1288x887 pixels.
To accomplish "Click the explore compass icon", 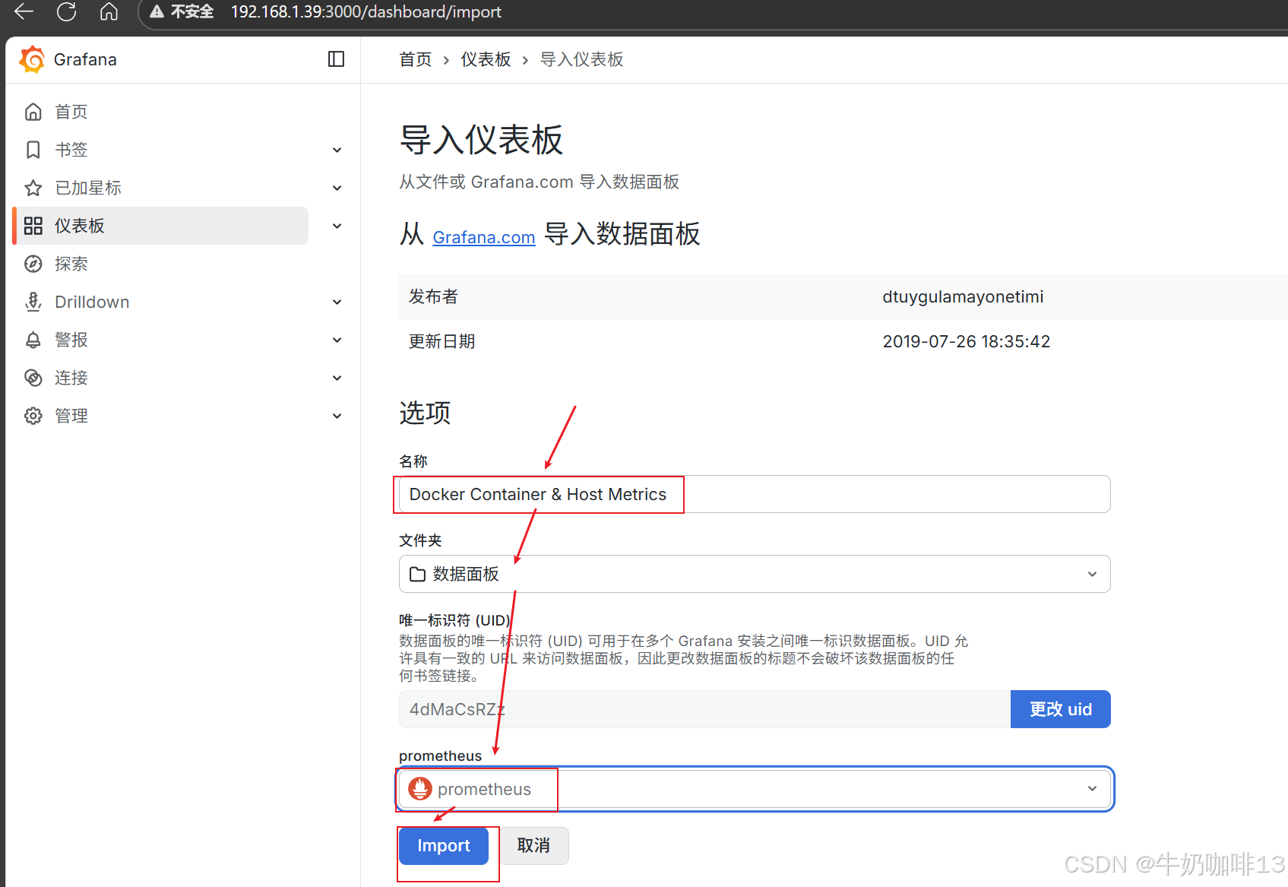I will [33, 264].
